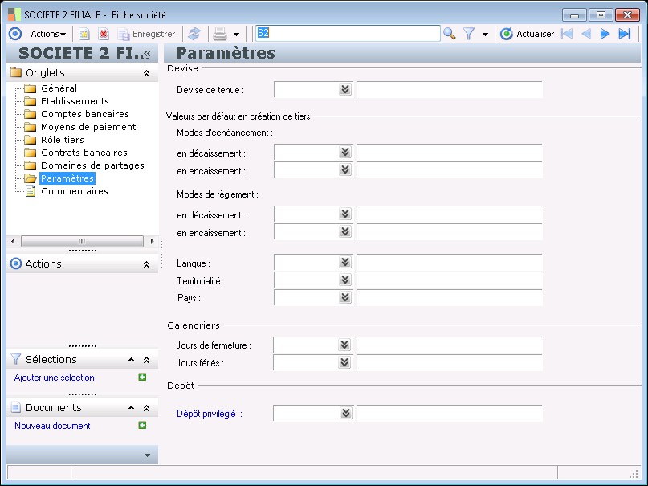Click the red delete record icon

click(x=104, y=34)
